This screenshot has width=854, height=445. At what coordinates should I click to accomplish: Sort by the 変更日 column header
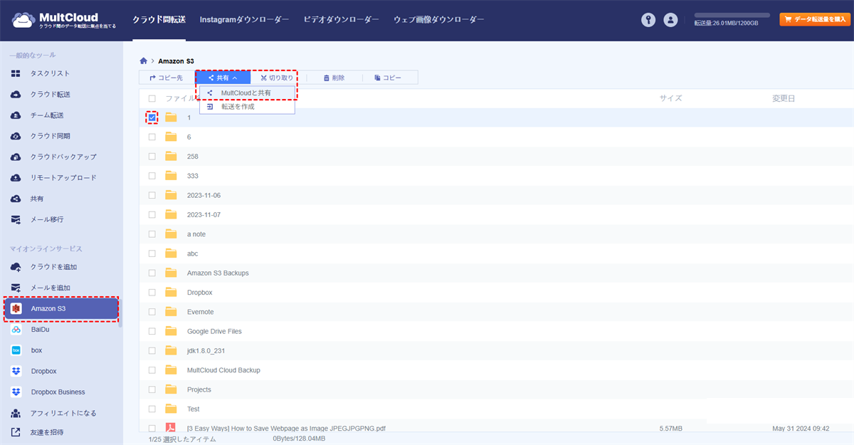pyautogui.click(x=784, y=98)
